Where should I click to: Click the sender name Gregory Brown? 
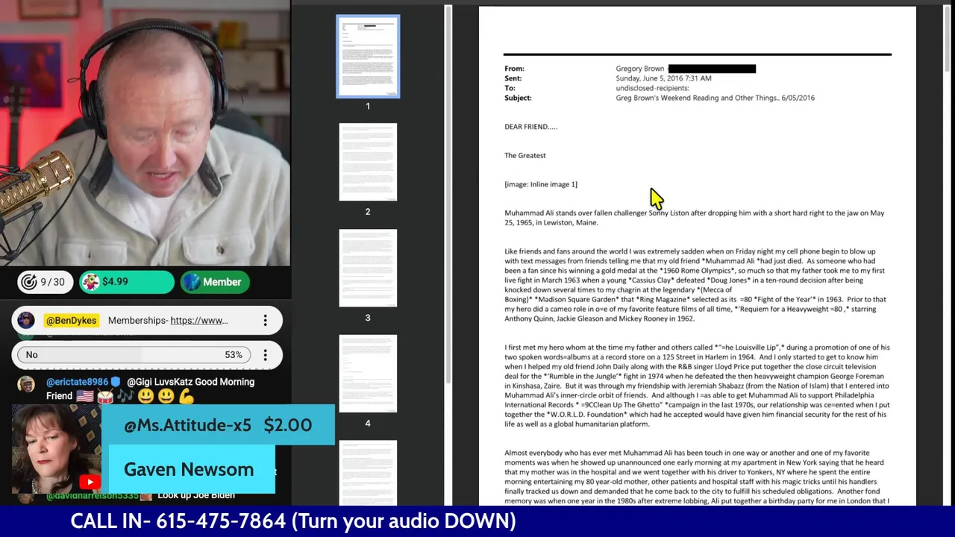click(x=639, y=69)
